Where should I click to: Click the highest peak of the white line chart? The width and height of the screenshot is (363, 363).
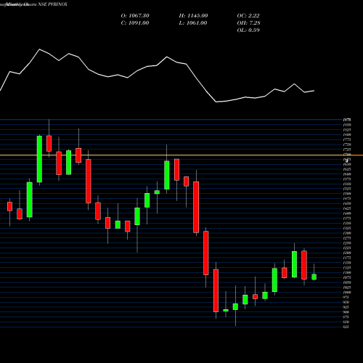(x=40, y=49)
